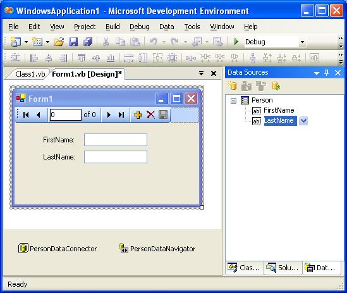Click the Move Previous navigator button
The width and height of the screenshot is (347, 293).
pos(39,115)
